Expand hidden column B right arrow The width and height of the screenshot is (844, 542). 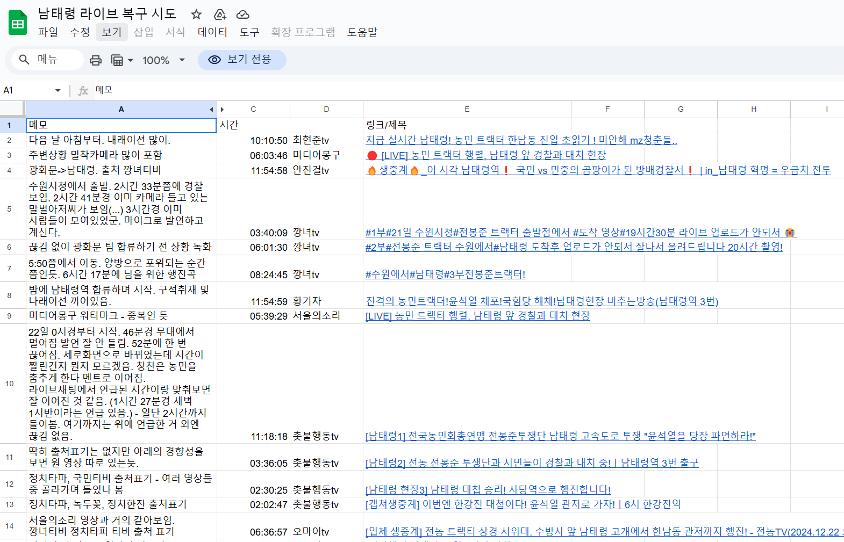[222, 110]
